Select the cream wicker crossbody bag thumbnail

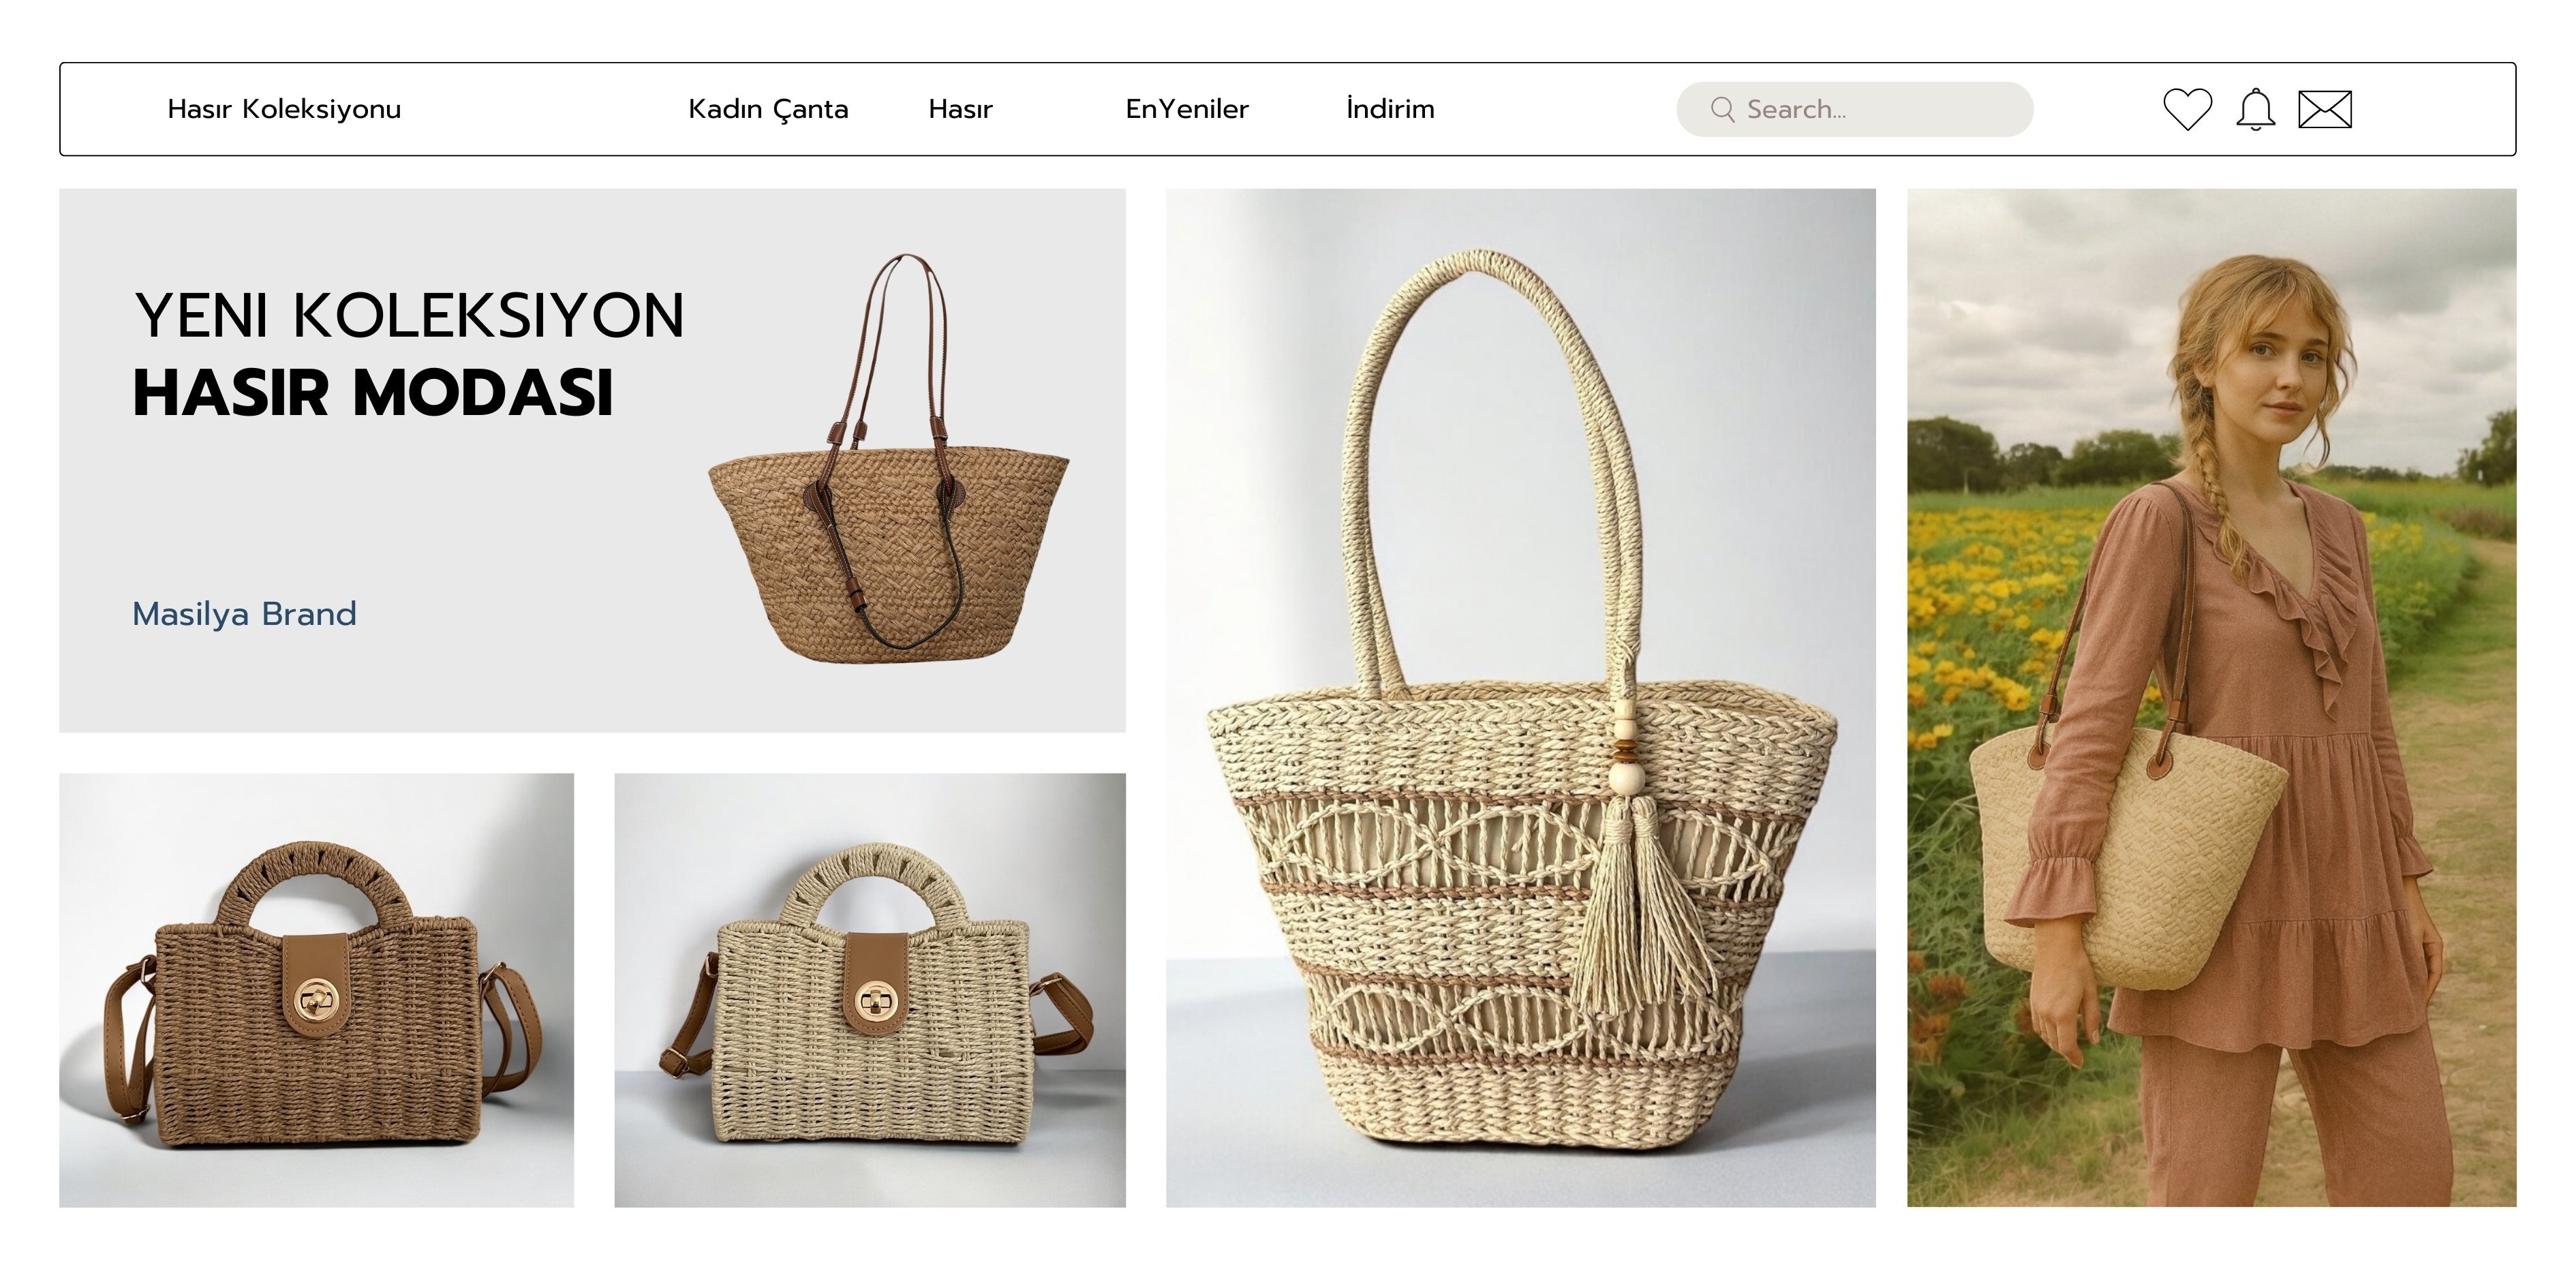[x=870, y=990]
